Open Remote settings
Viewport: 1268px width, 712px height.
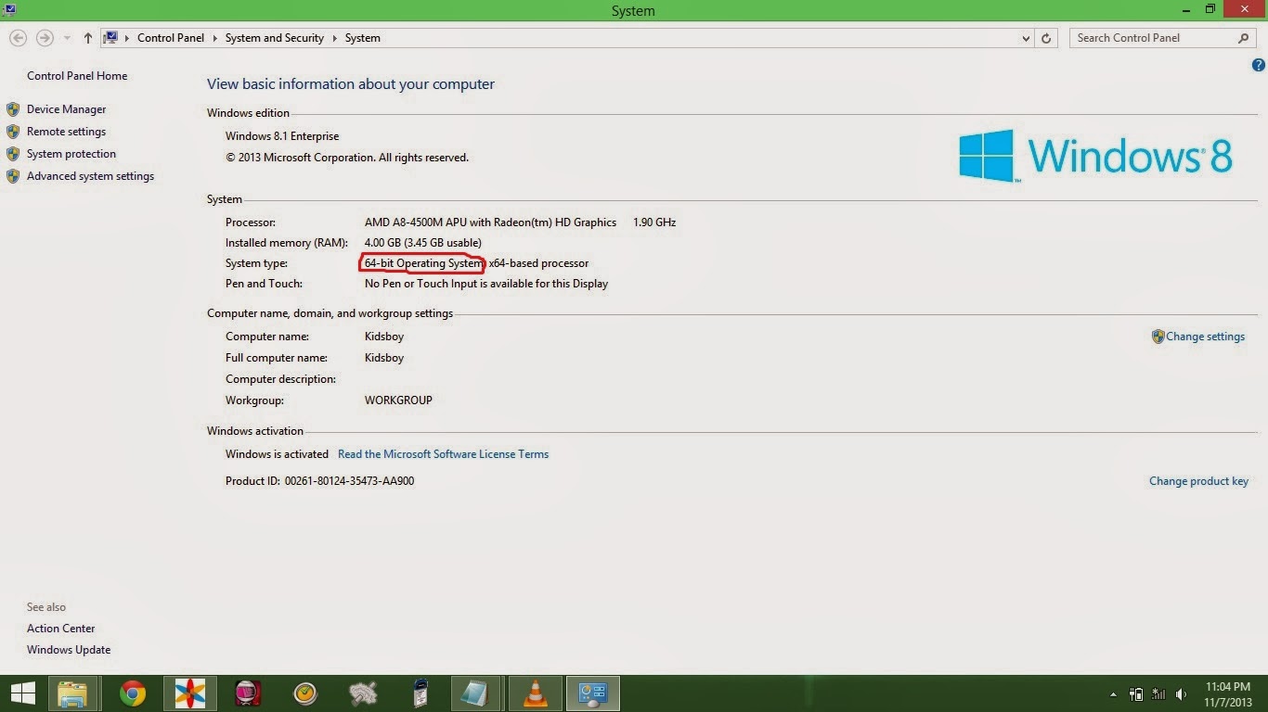[66, 132]
